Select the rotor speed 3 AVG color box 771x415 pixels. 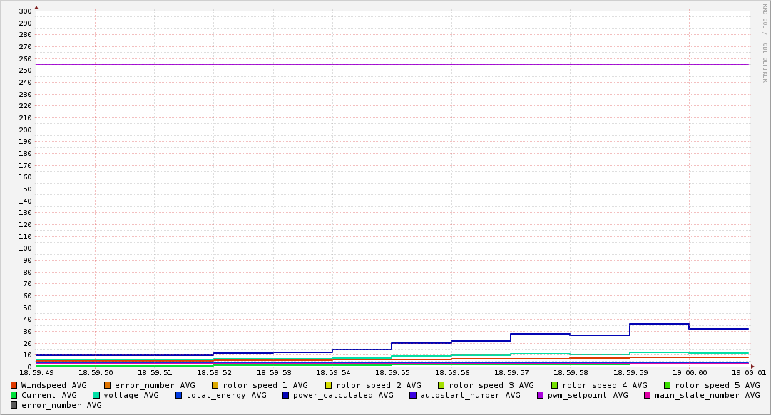click(x=441, y=385)
